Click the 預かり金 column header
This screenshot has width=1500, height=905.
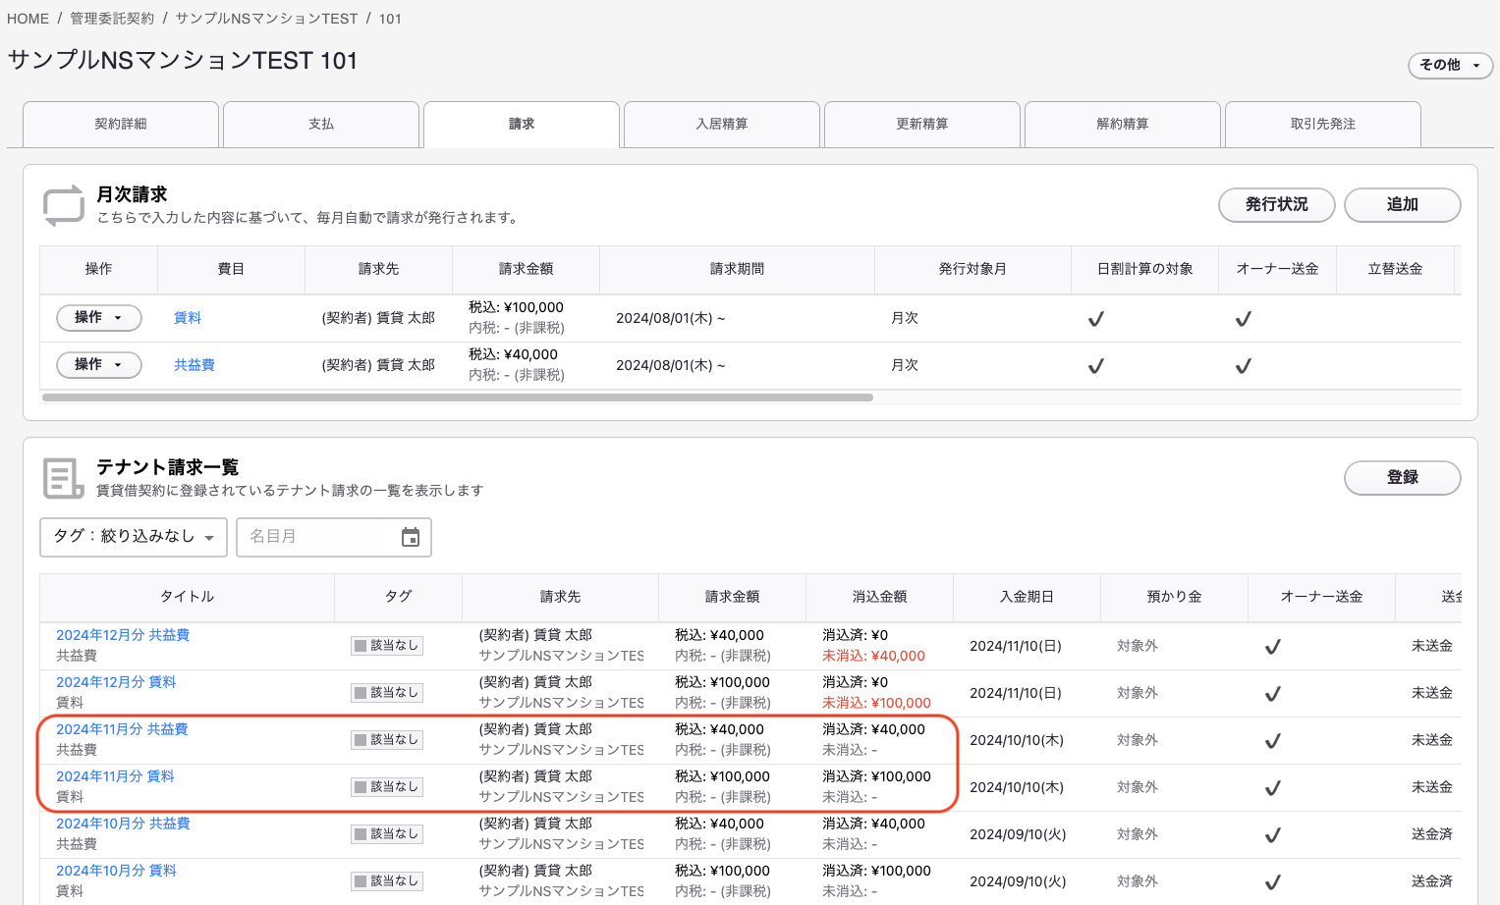pos(1174,597)
